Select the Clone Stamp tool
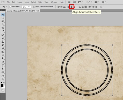 coord(3,42)
